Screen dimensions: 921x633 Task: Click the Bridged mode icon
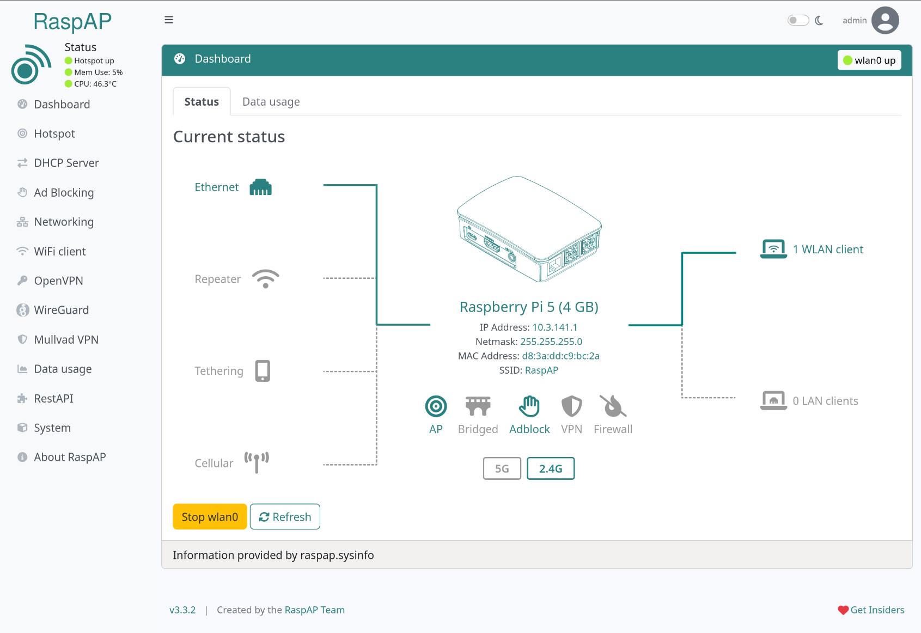[x=478, y=406]
